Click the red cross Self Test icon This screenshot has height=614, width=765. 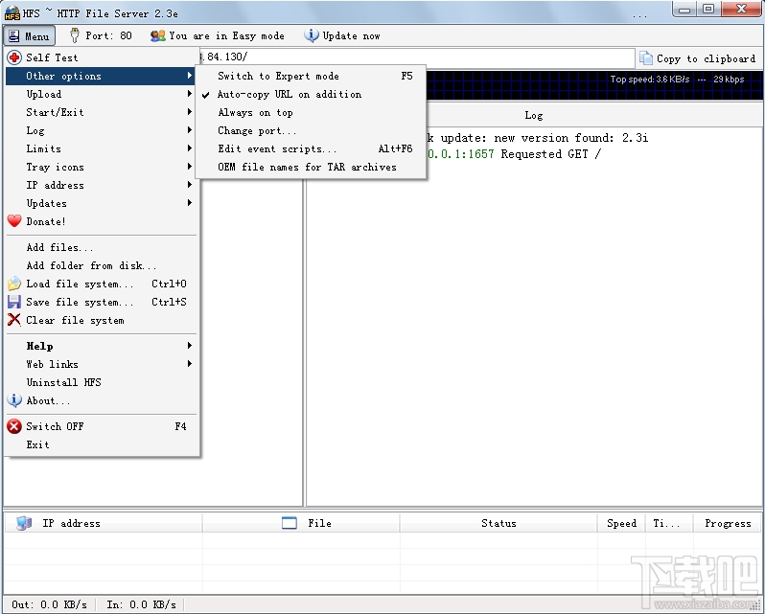[14, 57]
